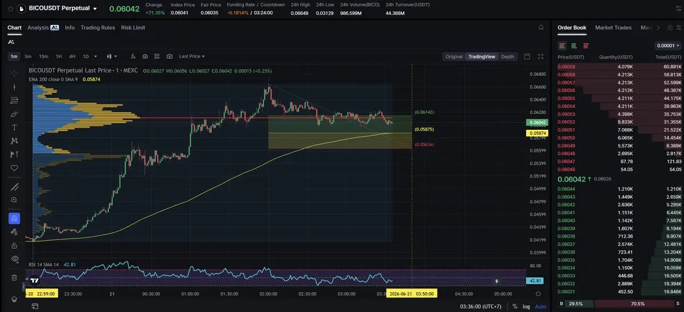Switch chart to Depth view
684x312 pixels.
point(507,56)
